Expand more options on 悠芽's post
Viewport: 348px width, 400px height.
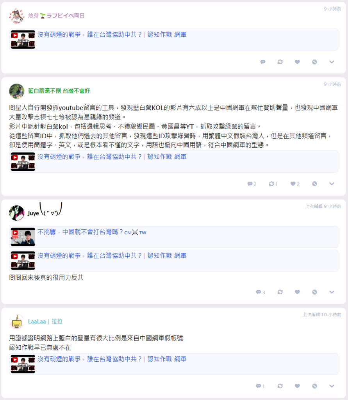[x=332, y=62]
